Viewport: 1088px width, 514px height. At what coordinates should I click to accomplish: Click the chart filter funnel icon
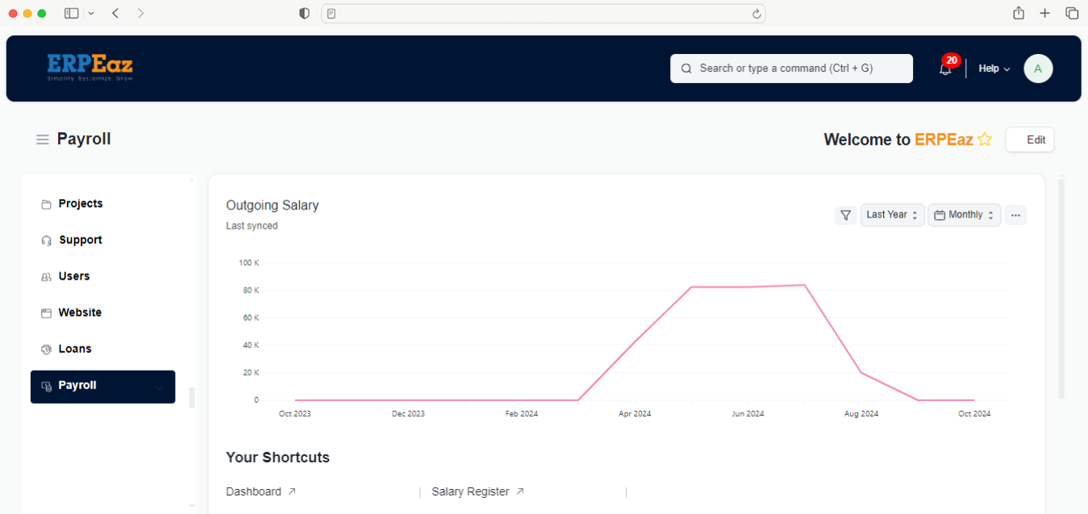pyautogui.click(x=845, y=215)
